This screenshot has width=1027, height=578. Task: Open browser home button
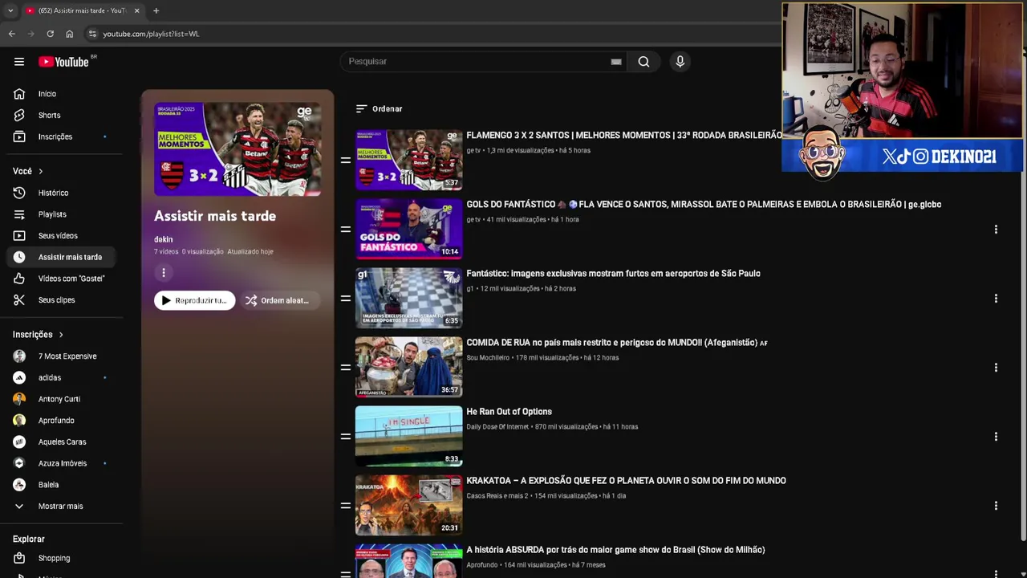point(70,34)
